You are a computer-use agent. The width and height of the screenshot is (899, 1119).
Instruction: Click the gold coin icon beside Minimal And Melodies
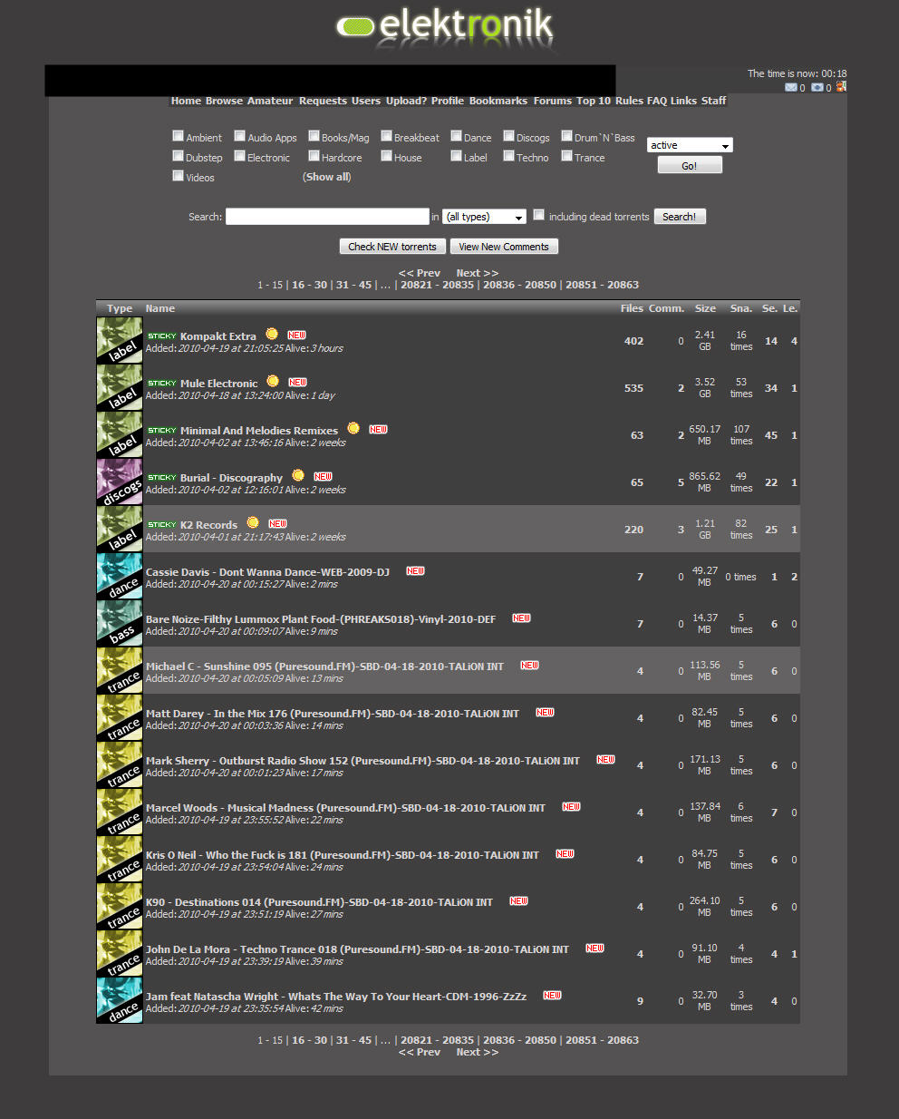(x=353, y=429)
